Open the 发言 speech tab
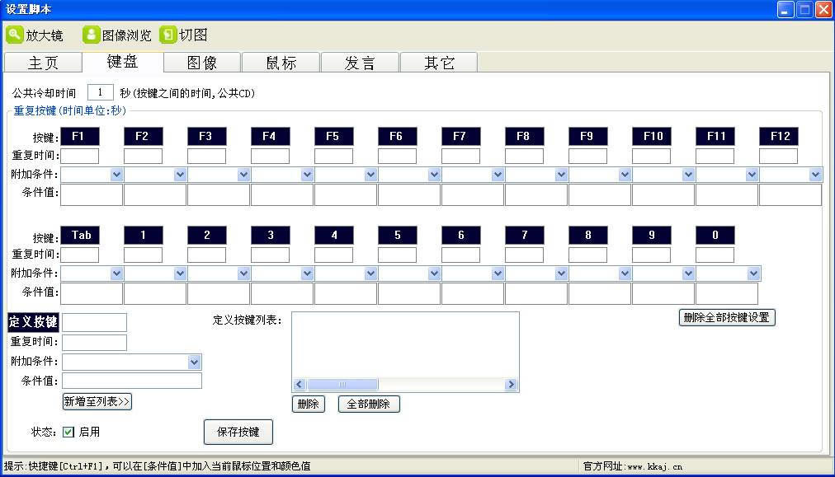 point(360,62)
